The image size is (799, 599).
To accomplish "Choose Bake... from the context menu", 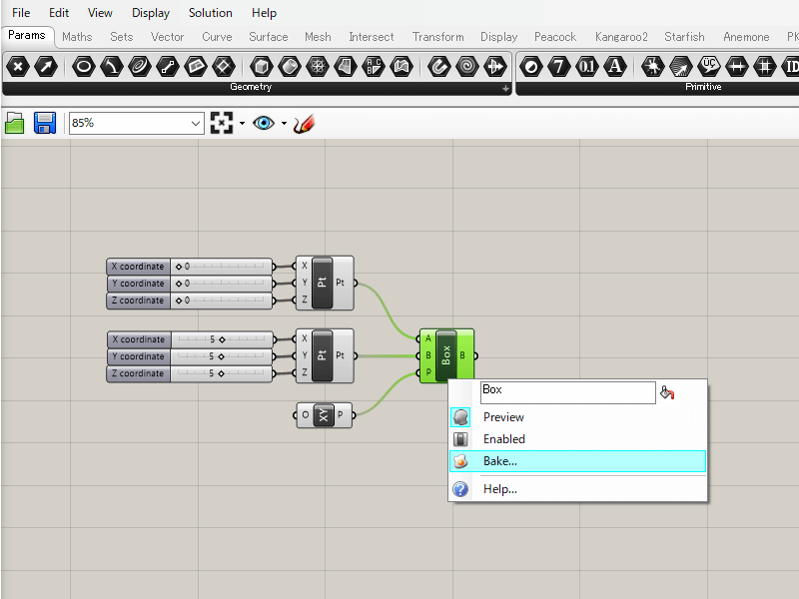I will 499,461.
